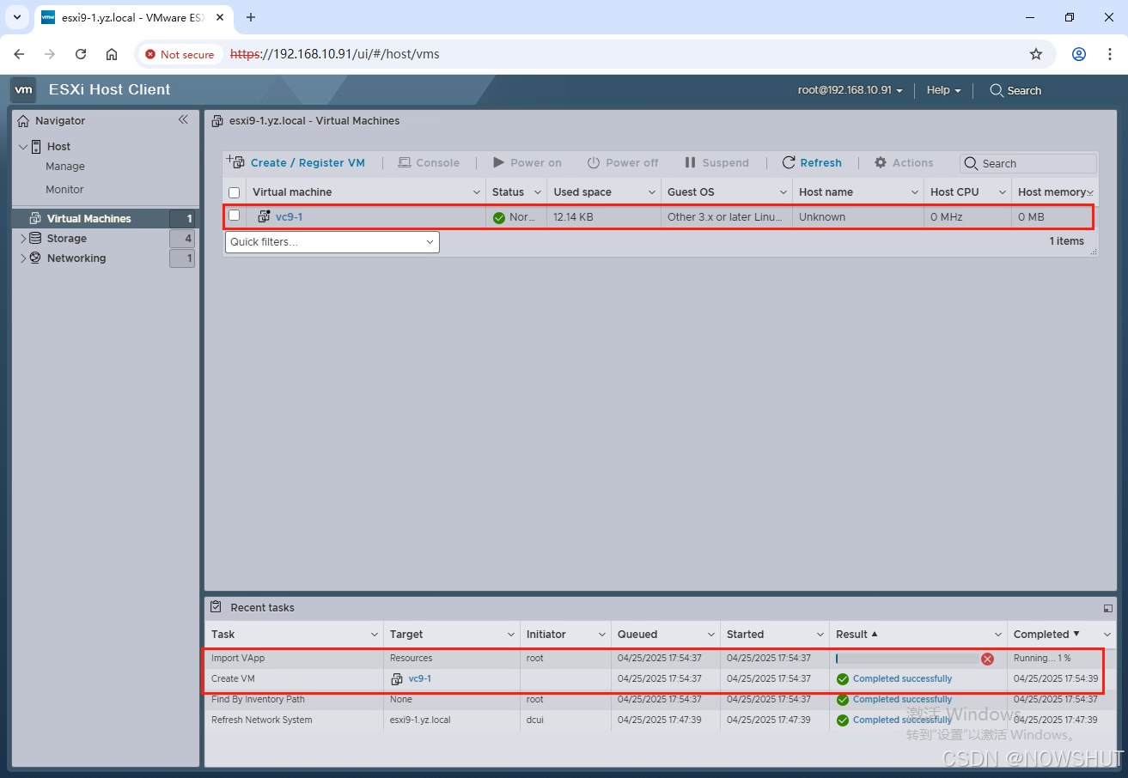Open the Host name column dropdown
The image size is (1128, 778).
(915, 192)
